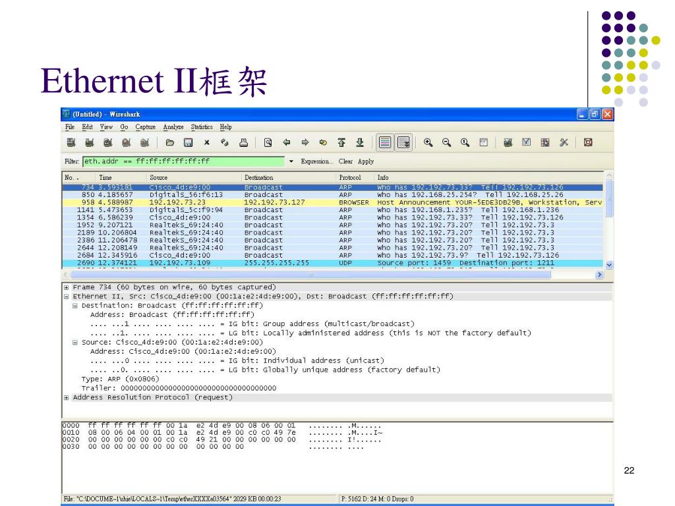Save the capture file disk icon

[188, 142]
